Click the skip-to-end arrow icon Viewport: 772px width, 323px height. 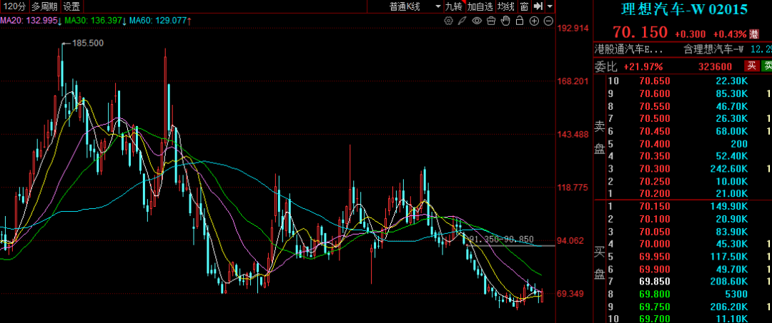tap(538, 6)
